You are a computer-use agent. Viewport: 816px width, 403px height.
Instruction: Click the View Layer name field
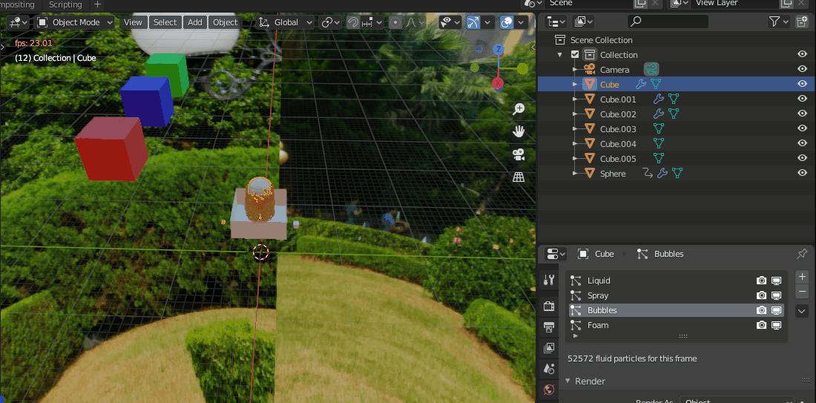737,3
